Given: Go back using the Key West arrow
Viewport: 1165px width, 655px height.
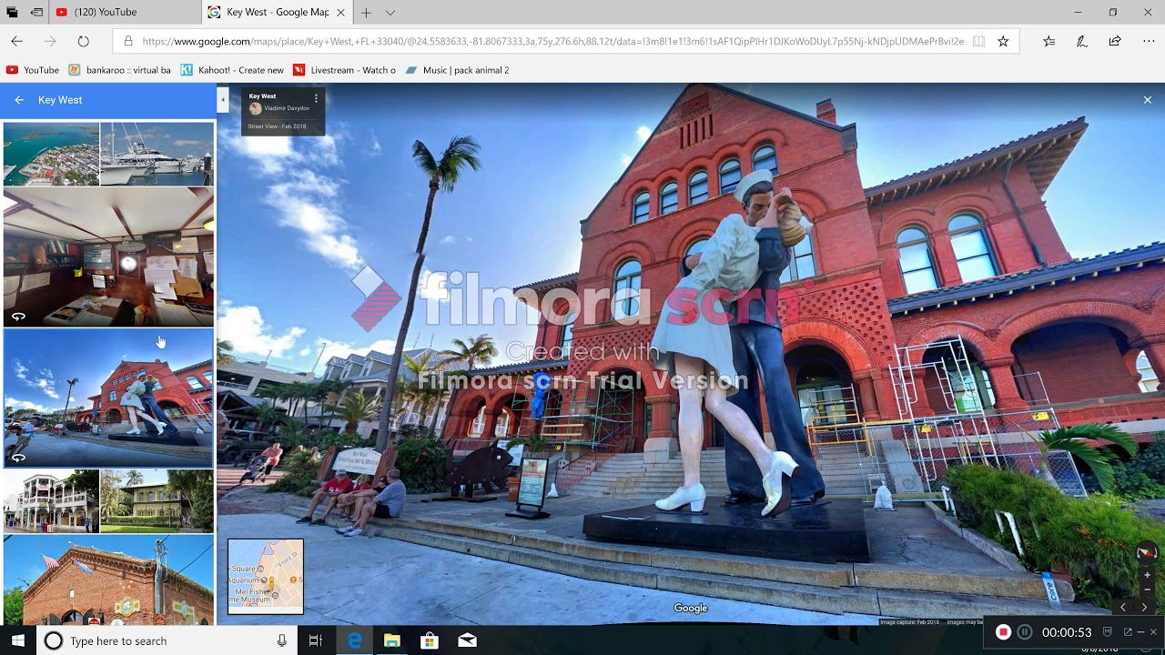Looking at the screenshot, I should (19, 100).
